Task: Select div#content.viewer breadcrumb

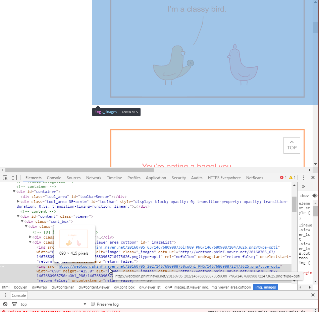Action: click(x=94, y=287)
